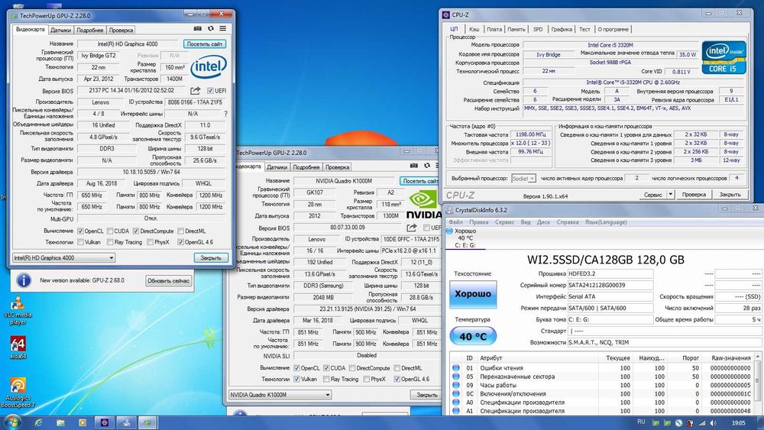Viewport: 764px width, 430px height.
Task: Toggle Vulkan checkbox in Intel GPU-Z
Action: coord(80,242)
